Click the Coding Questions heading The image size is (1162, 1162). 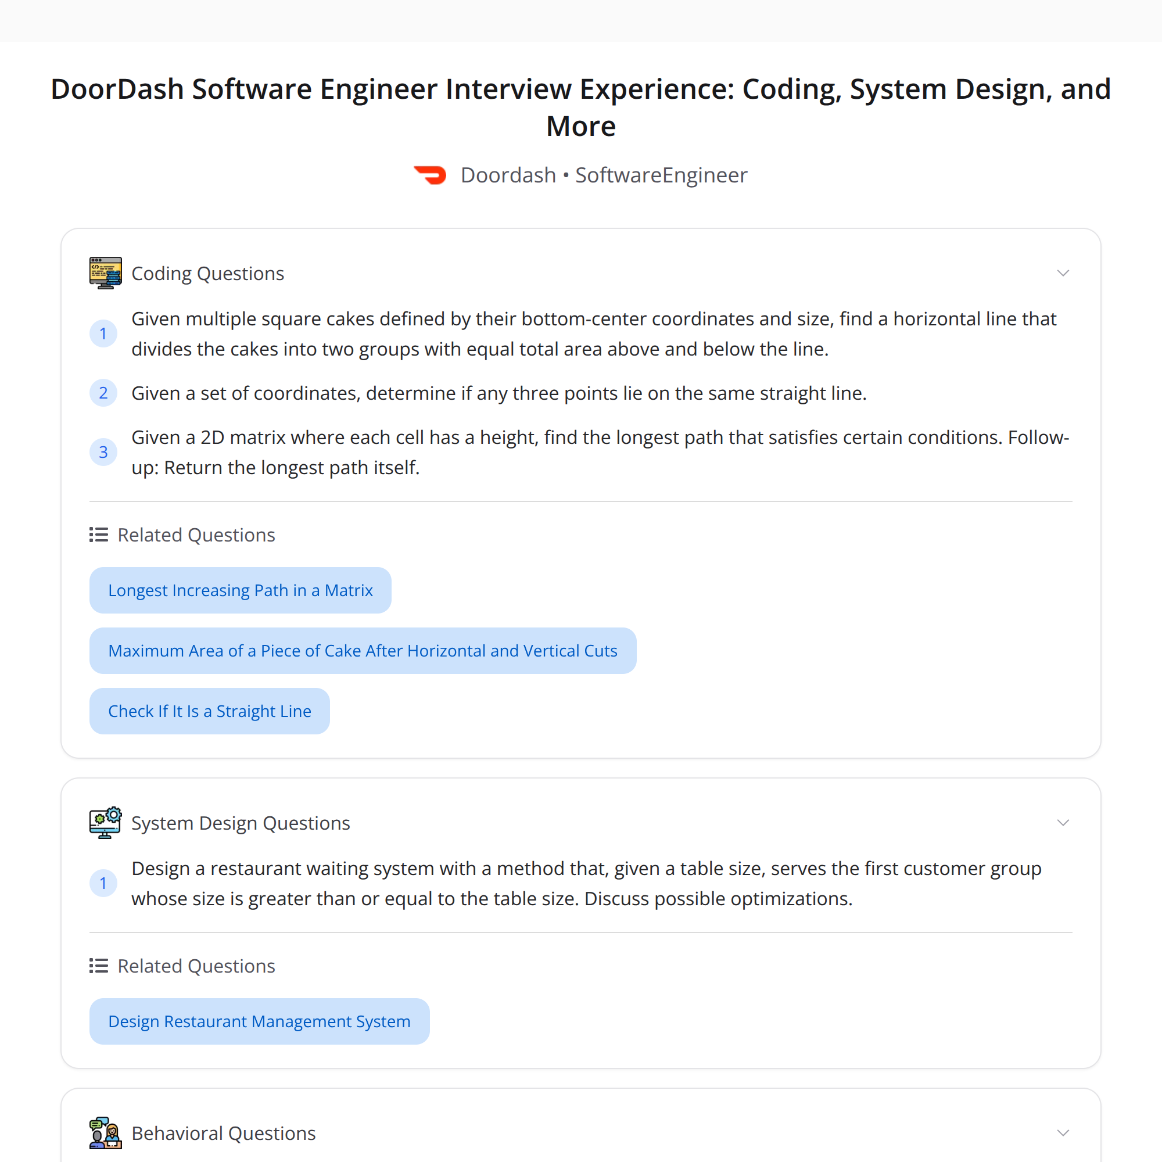coord(207,274)
